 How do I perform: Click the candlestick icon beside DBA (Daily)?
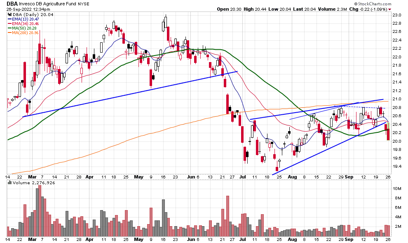9,14
